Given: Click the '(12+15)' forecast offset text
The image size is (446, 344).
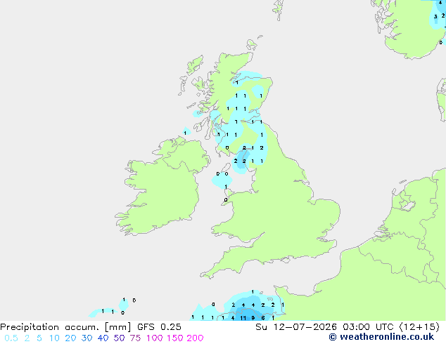Looking at the screenshot, I should pos(419,327).
